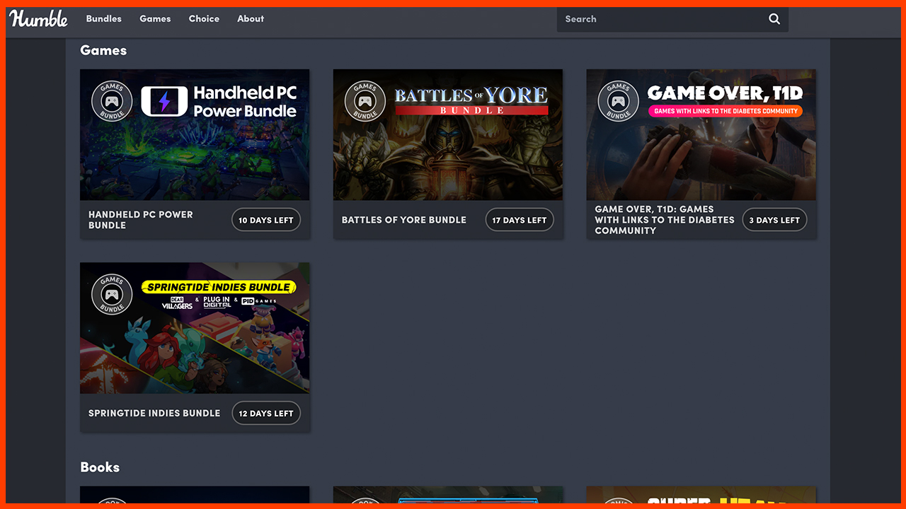
Task: Click Games Bundle badge on Springtide Indies
Action: (x=112, y=295)
